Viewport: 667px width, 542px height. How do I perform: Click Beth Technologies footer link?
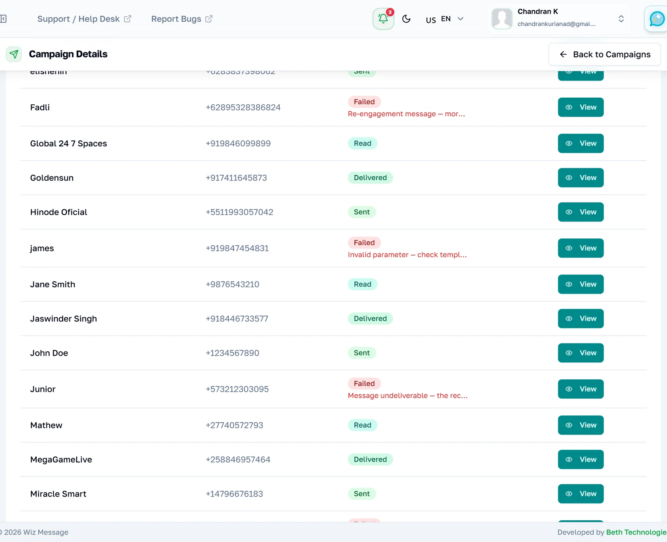click(636, 532)
